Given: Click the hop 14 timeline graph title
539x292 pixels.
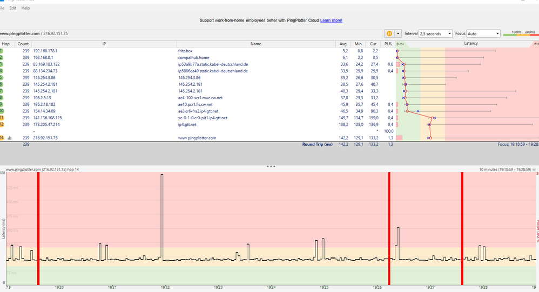Looking at the screenshot, I should 42,169.
